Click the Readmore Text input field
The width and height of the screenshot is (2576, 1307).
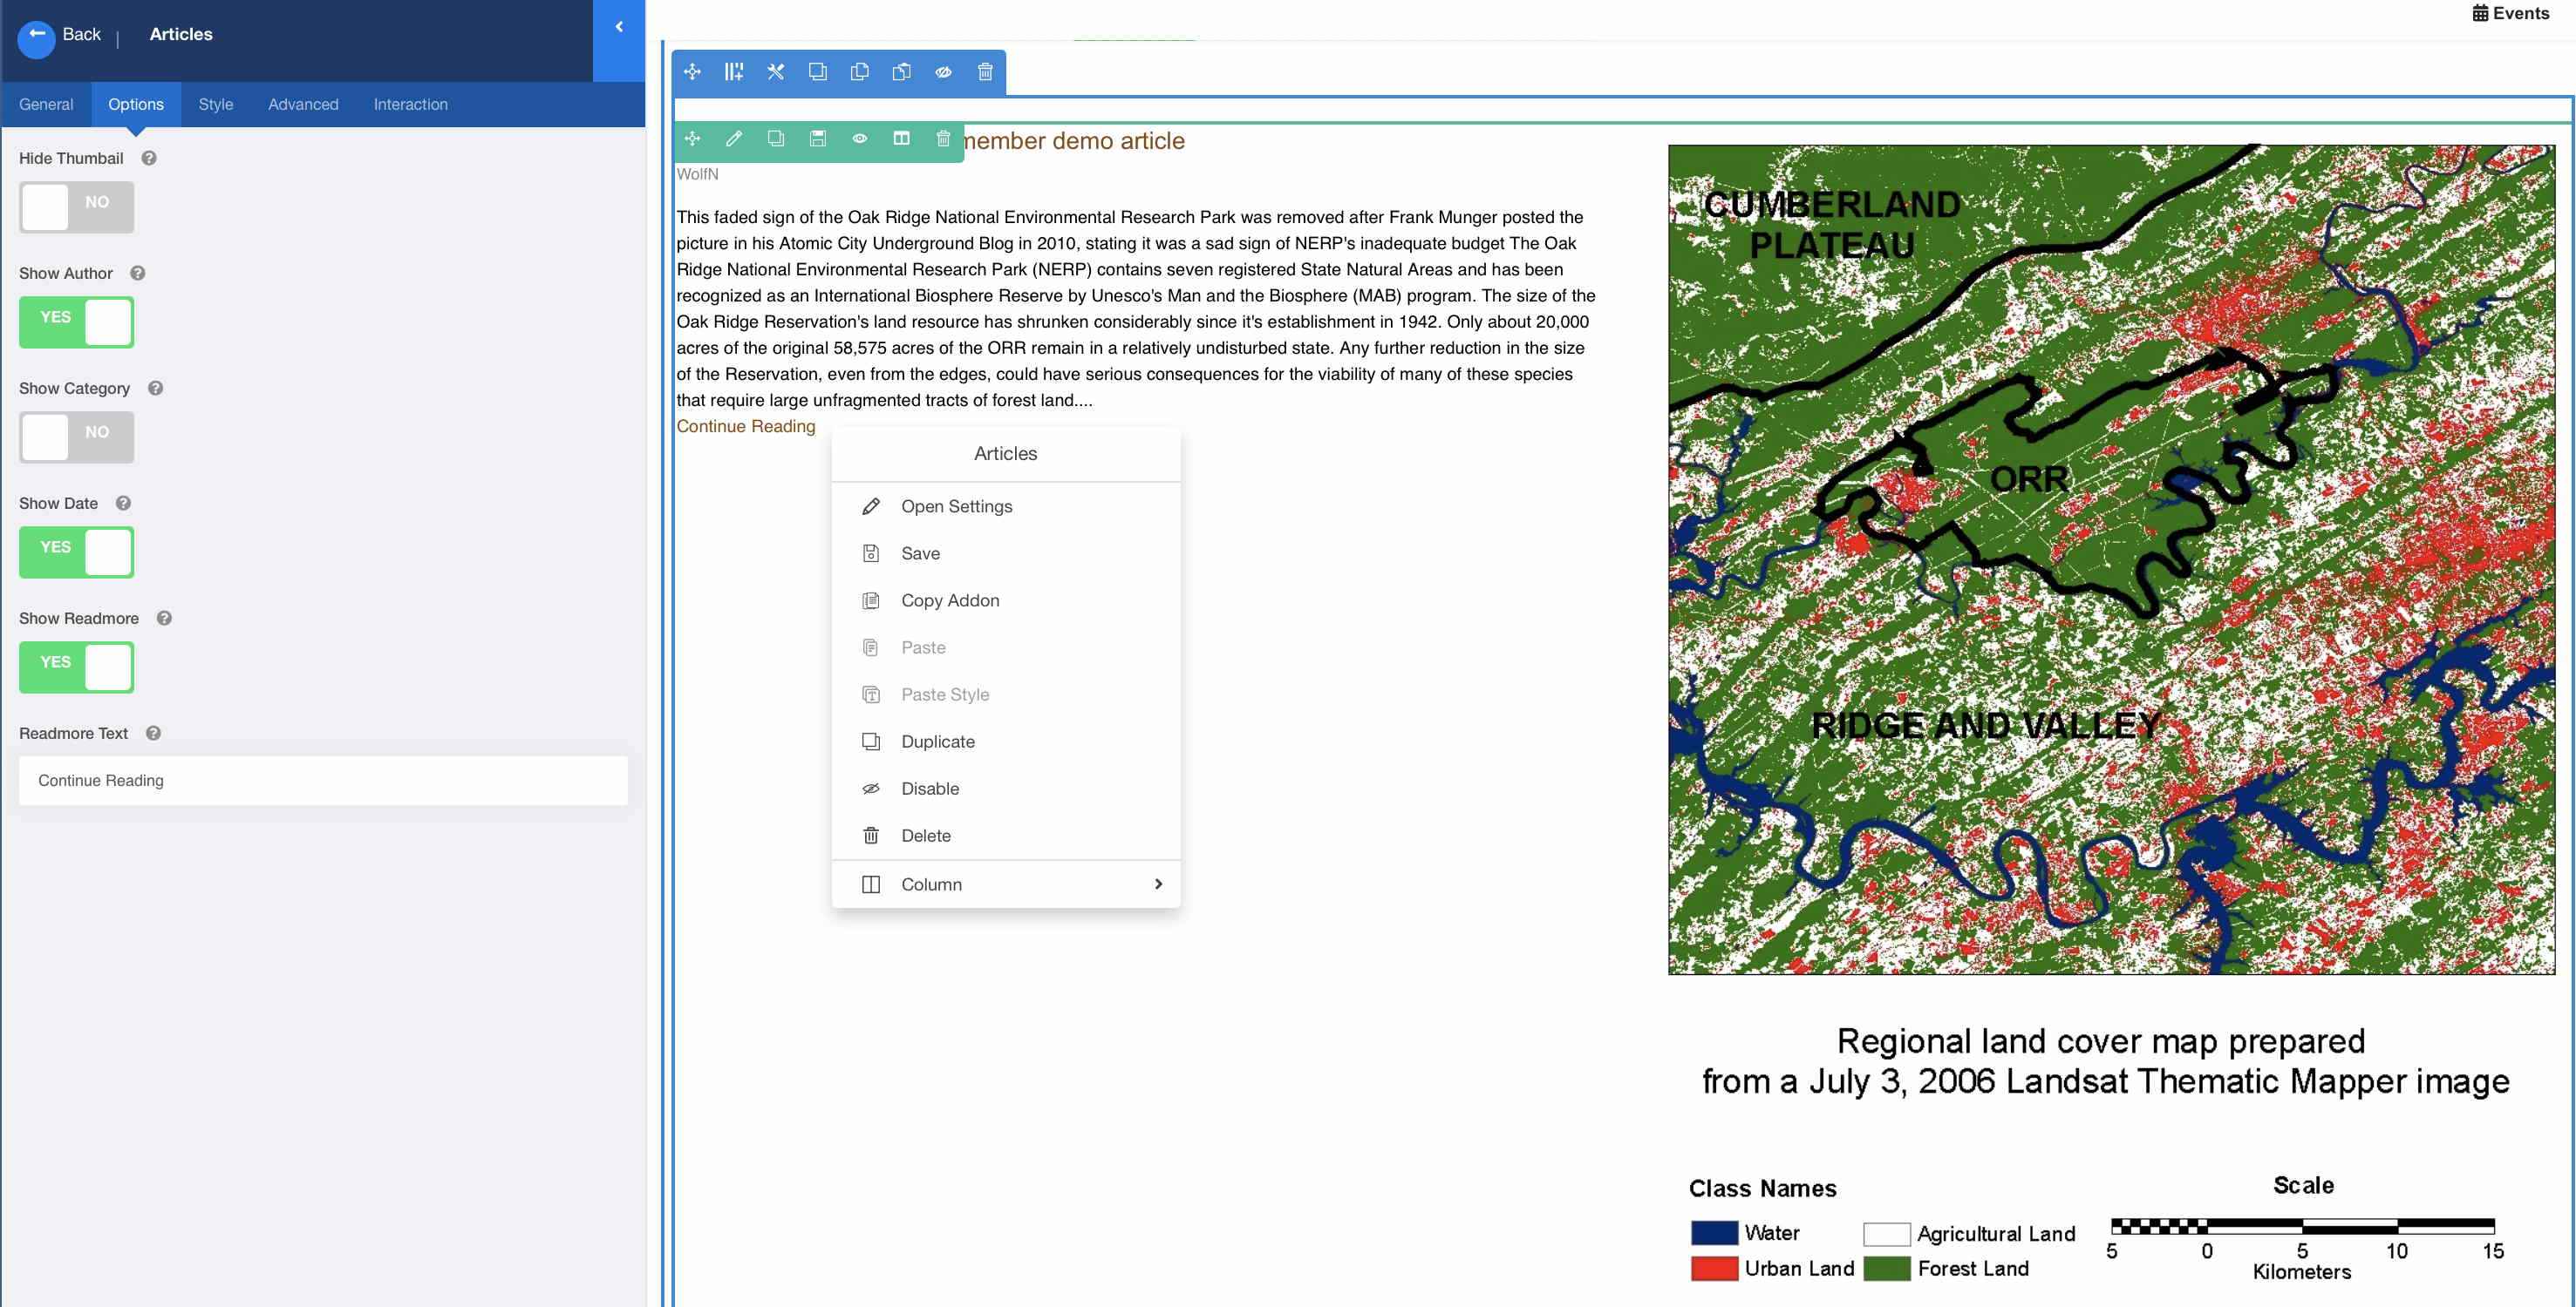click(x=323, y=781)
